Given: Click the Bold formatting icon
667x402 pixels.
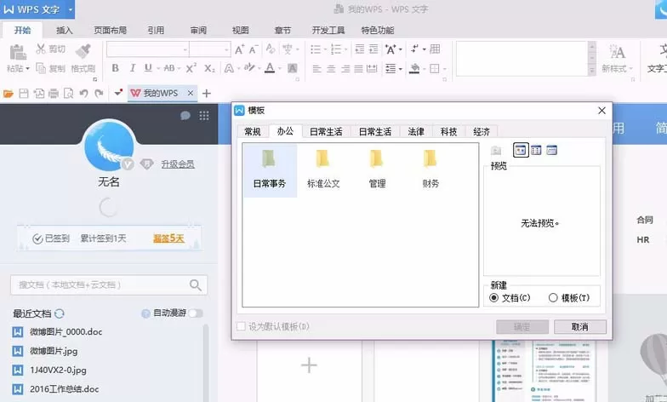Looking at the screenshot, I should (x=116, y=68).
